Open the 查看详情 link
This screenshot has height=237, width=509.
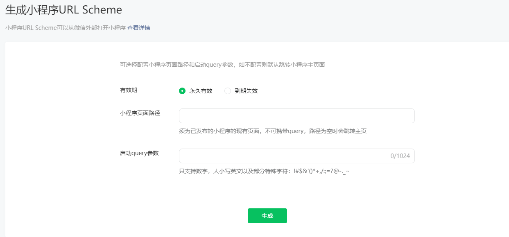(139, 28)
